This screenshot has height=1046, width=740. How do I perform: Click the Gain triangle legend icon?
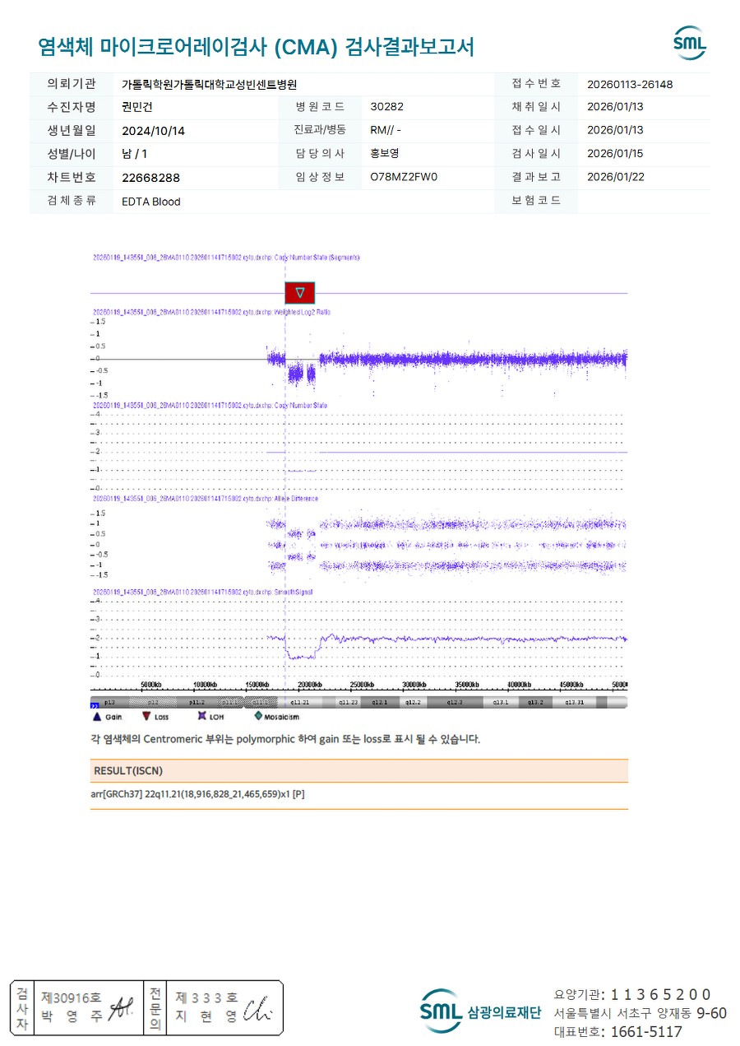[x=97, y=717]
